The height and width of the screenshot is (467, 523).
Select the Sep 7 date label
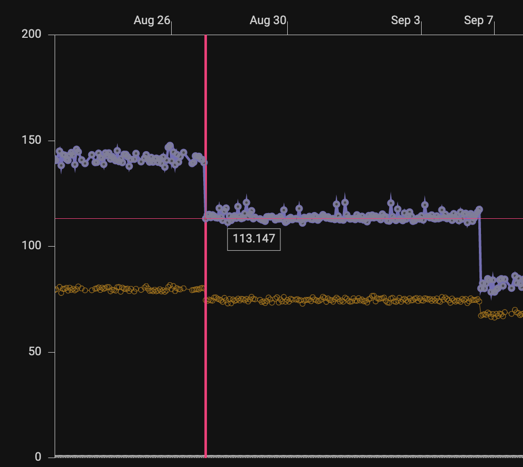click(478, 20)
